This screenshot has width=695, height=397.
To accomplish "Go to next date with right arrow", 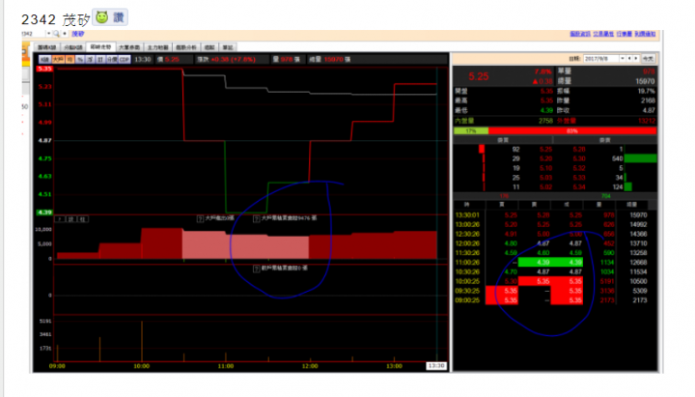I will click(x=636, y=59).
